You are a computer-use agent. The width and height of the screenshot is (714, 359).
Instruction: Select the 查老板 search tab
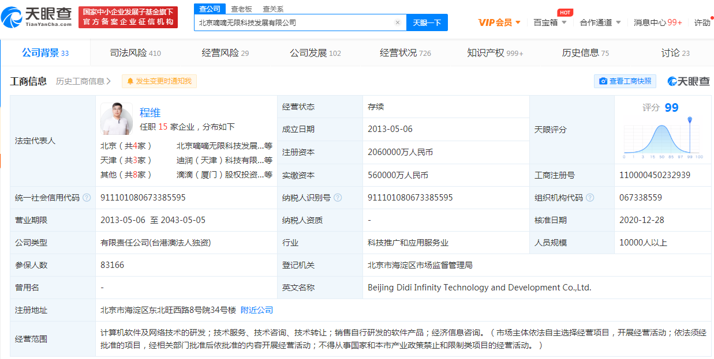[241, 9]
